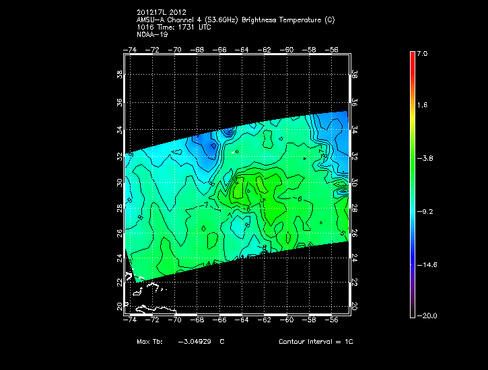Click the 20 latitude label on the right axis
The width and height of the screenshot is (488, 370).
[x=355, y=306]
